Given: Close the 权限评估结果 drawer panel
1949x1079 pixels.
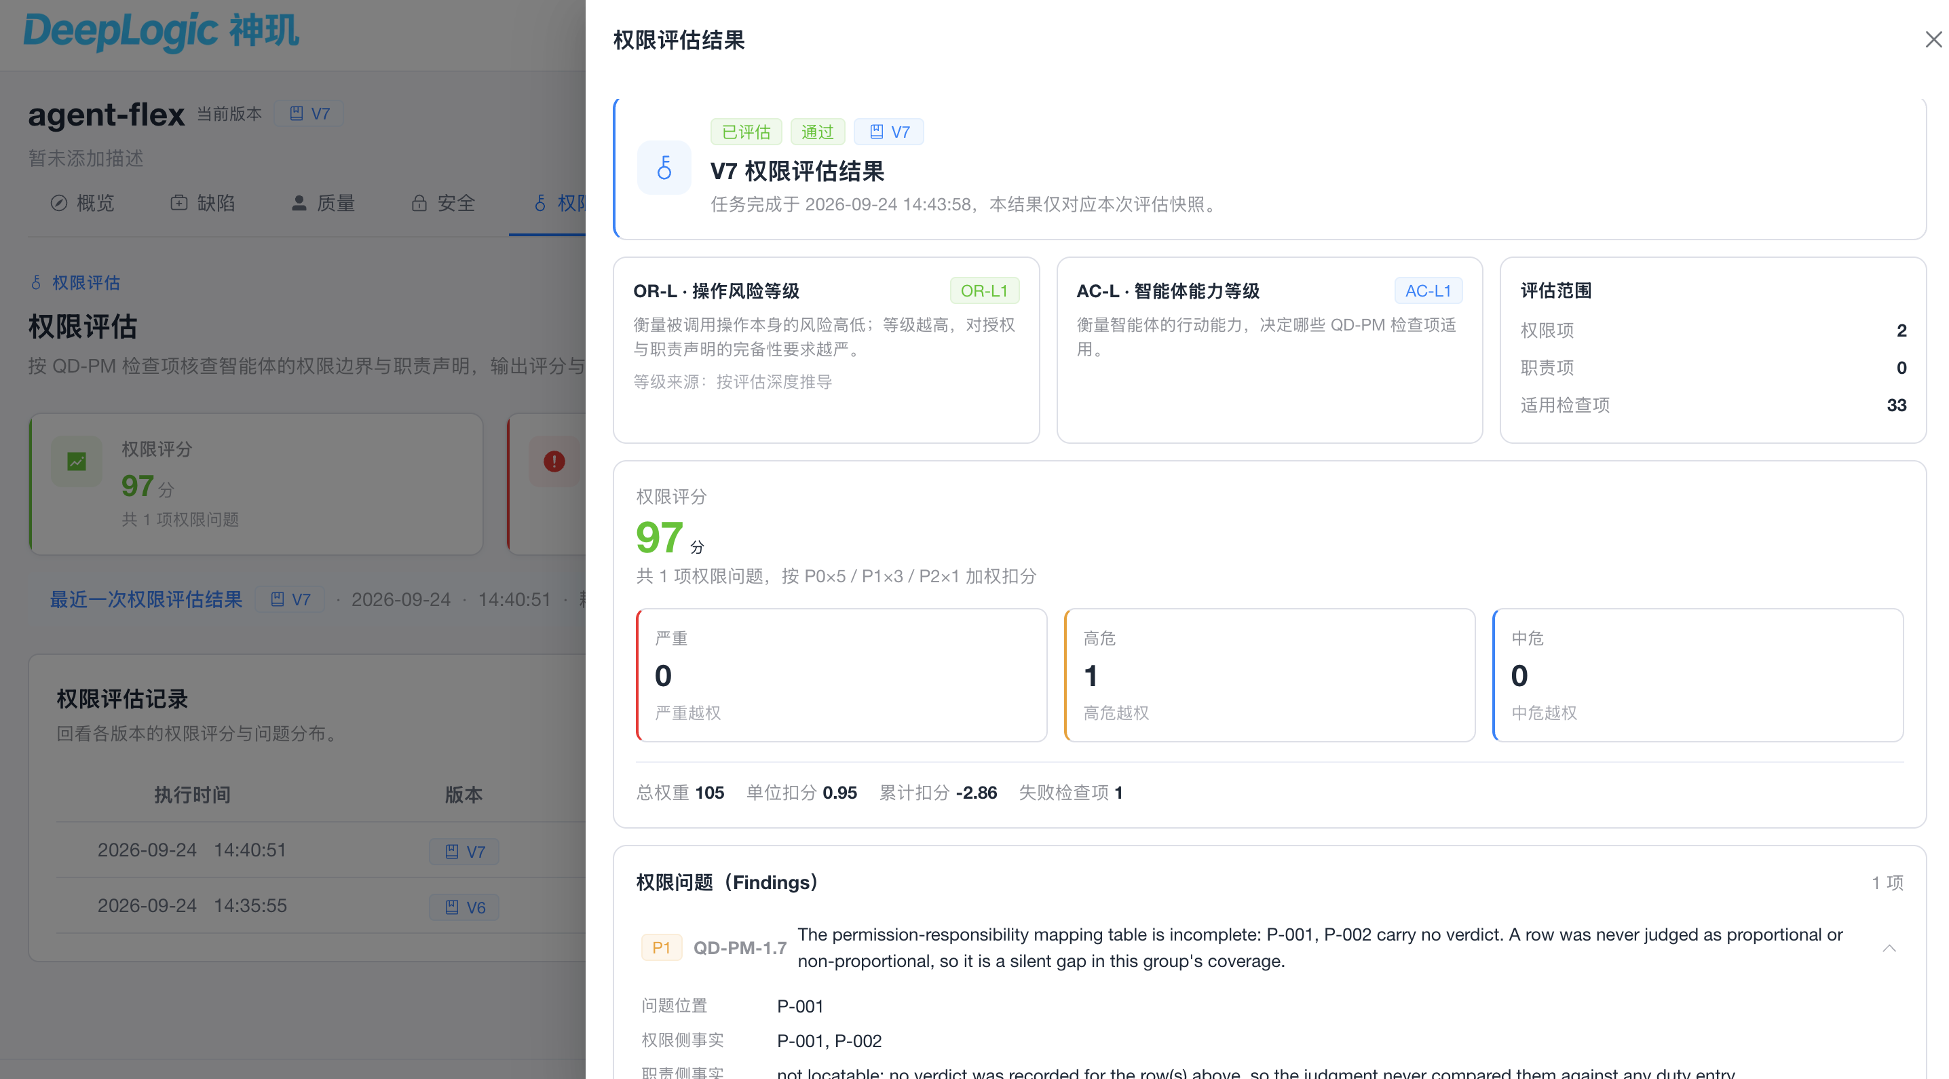Looking at the screenshot, I should pyautogui.click(x=1933, y=39).
